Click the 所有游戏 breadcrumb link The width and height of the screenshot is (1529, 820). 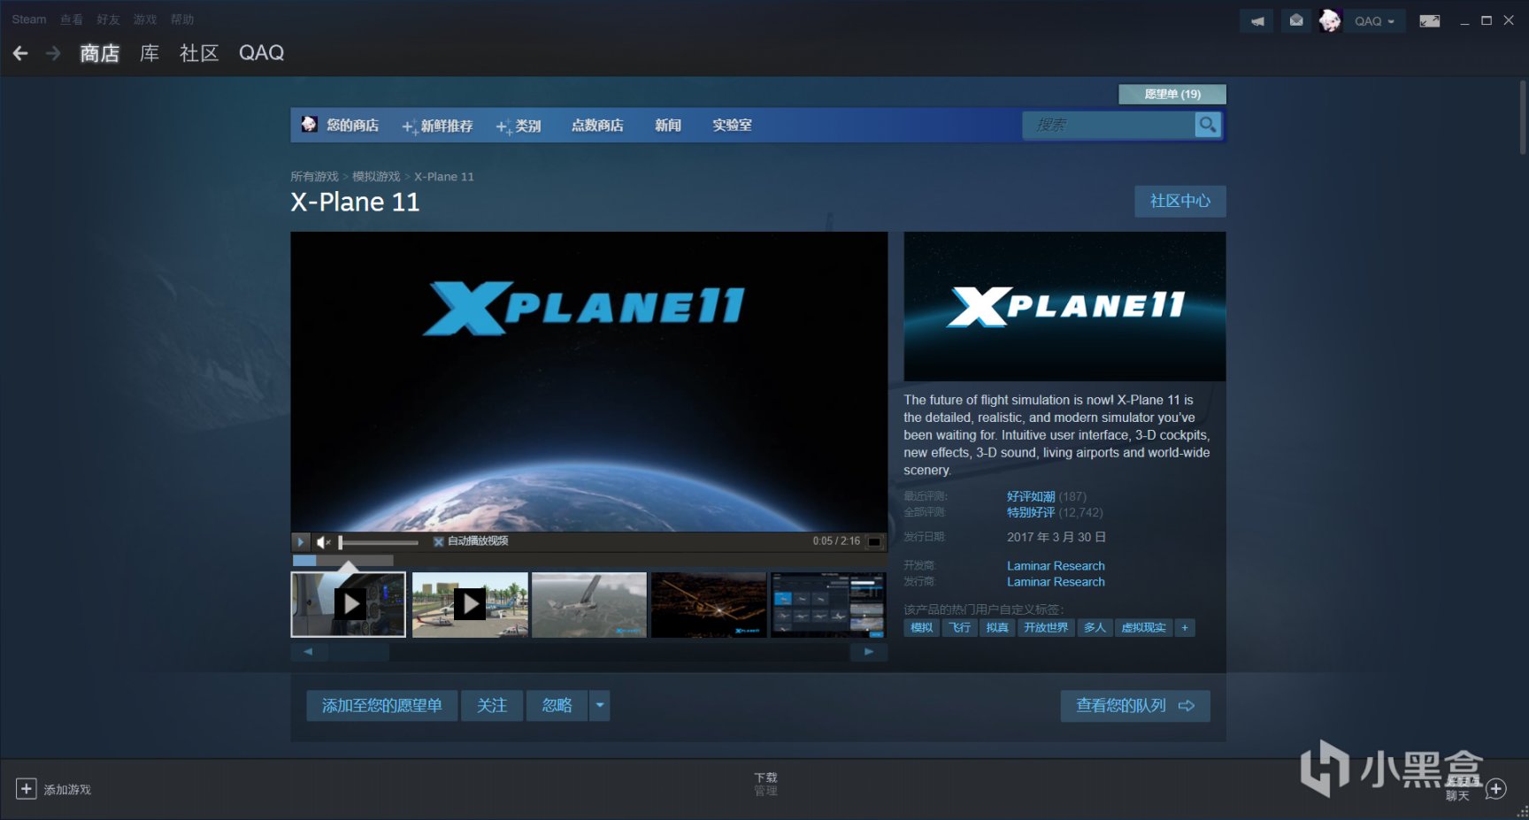(x=314, y=177)
